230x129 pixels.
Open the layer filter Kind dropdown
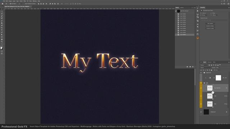pos(204,65)
